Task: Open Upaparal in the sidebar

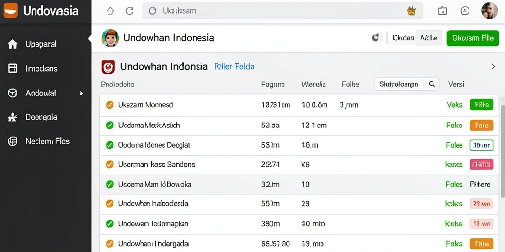Action: click(41, 44)
